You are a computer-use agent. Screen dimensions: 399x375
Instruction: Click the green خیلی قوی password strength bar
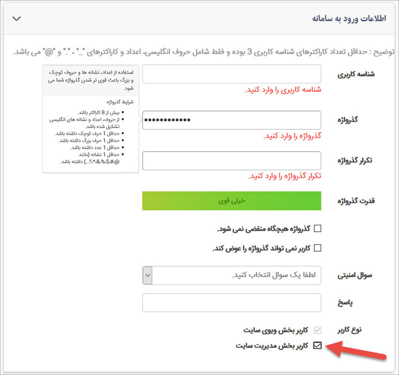[231, 201]
